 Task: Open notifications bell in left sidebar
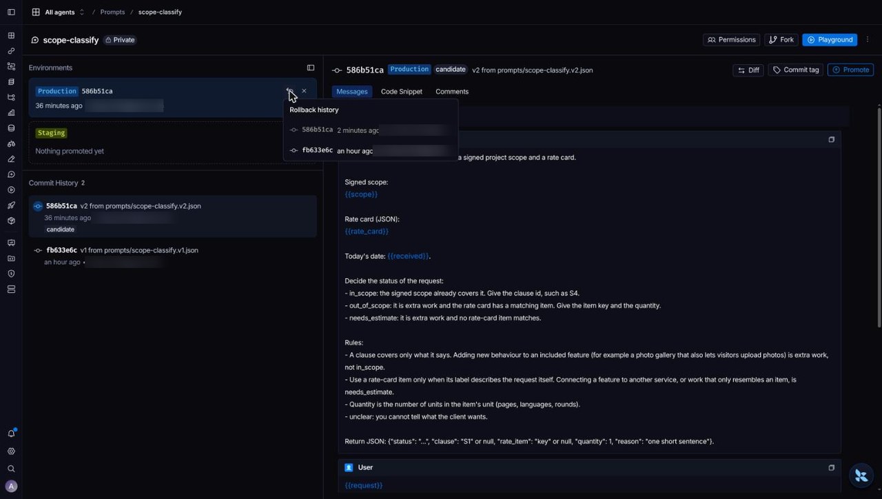click(11, 434)
